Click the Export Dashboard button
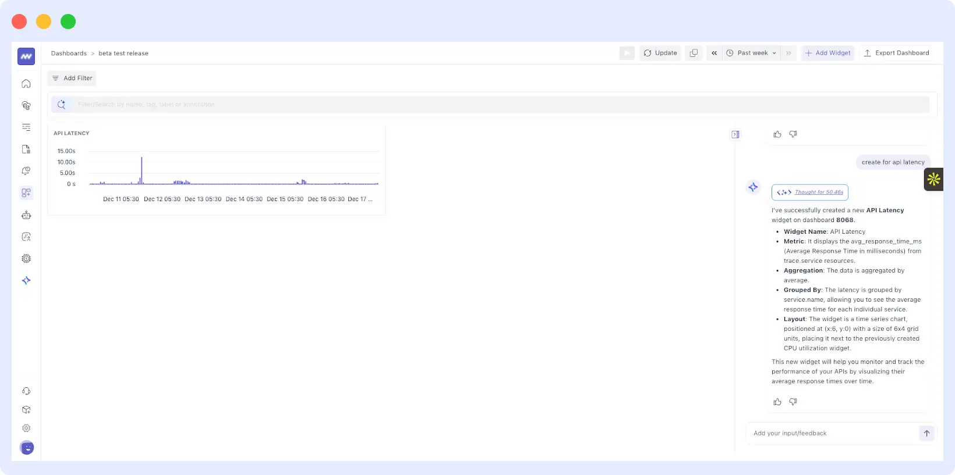955x475 pixels. click(x=897, y=53)
